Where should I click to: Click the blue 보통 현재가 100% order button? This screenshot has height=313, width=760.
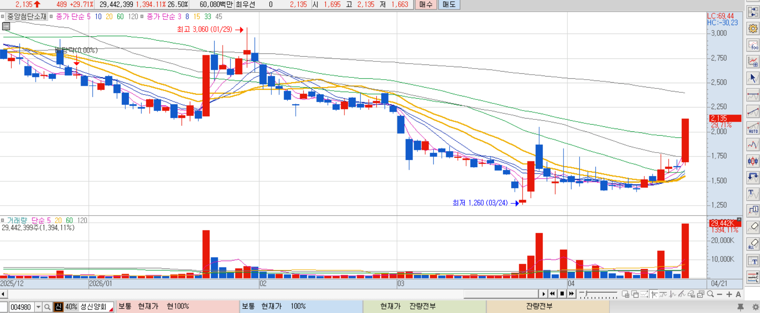pyautogui.click(x=301, y=306)
